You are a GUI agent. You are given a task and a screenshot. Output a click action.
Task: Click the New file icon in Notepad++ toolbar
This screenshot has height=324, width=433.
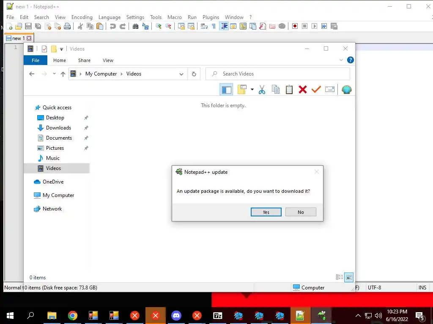tap(9, 26)
